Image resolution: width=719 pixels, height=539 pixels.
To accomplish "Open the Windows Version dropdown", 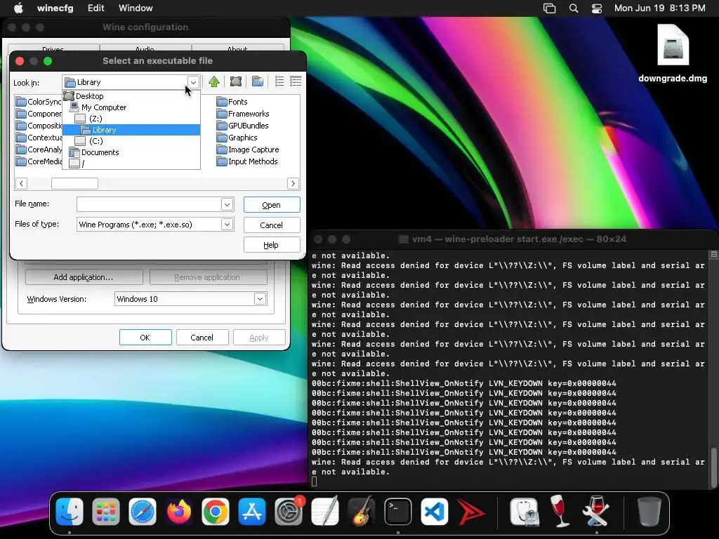I will pos(260,299).
